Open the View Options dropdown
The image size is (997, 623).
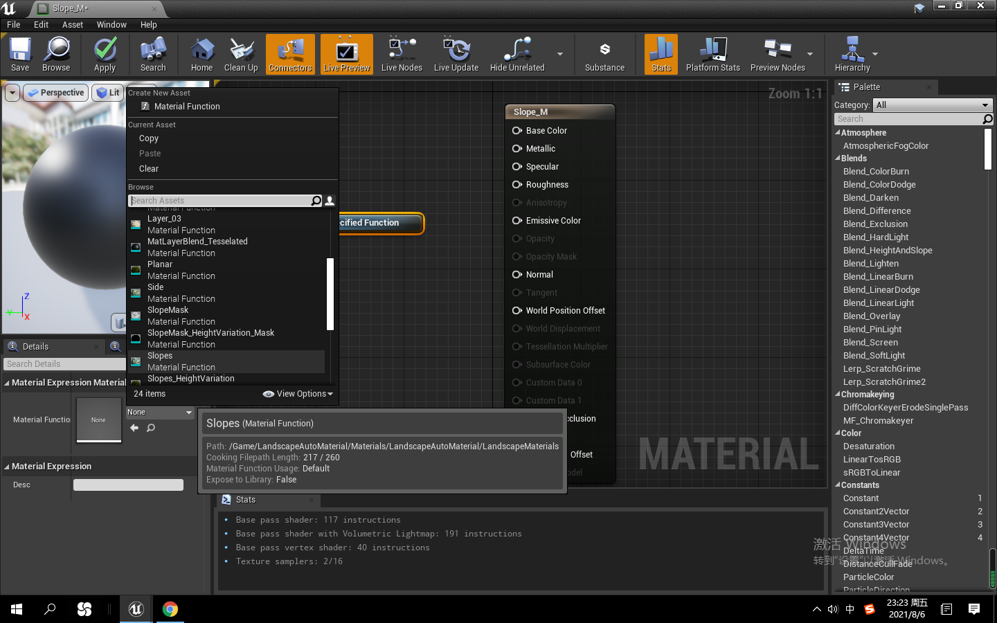click(298, 393)
